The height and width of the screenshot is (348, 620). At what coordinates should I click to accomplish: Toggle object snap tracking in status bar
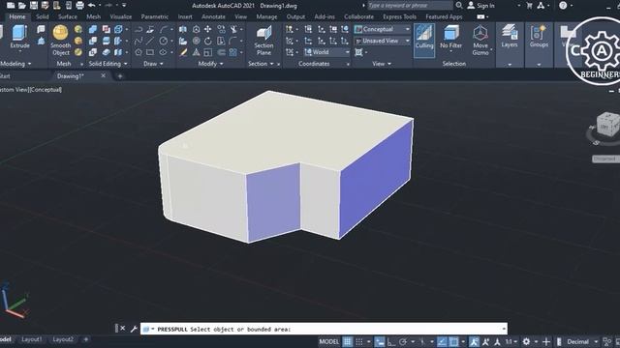(x=442, y=341)
